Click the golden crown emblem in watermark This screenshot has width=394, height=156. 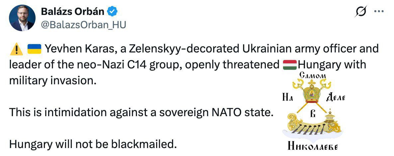312,93
